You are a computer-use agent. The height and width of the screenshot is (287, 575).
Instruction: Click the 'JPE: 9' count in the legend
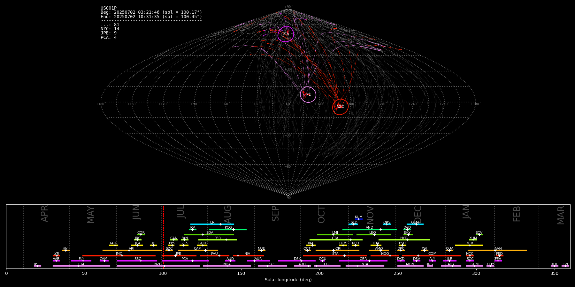pos(109,33)
